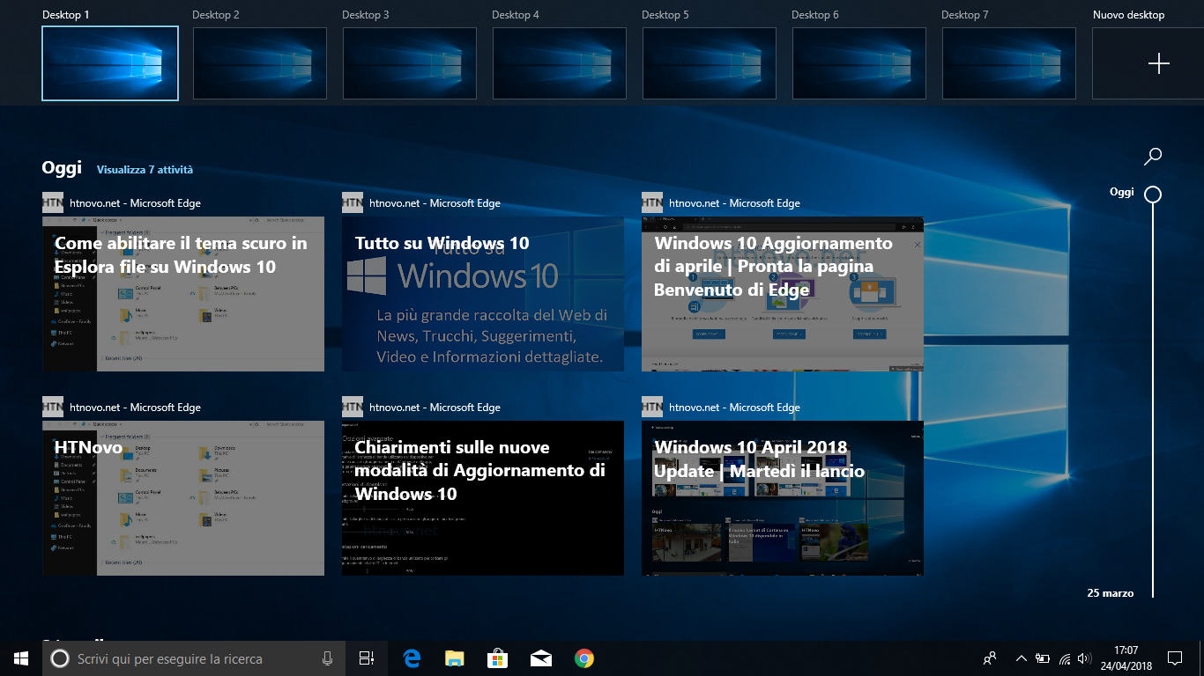Switch to Desktop 3 thumbnail
This screenshot has width=1204, height=676.
410,63
